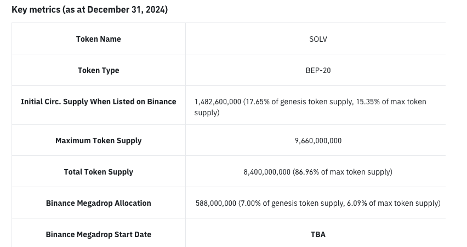Click the Binance Megadrop Allocation label
Viewport: 467px width, 247px height.
click(99, 203)
